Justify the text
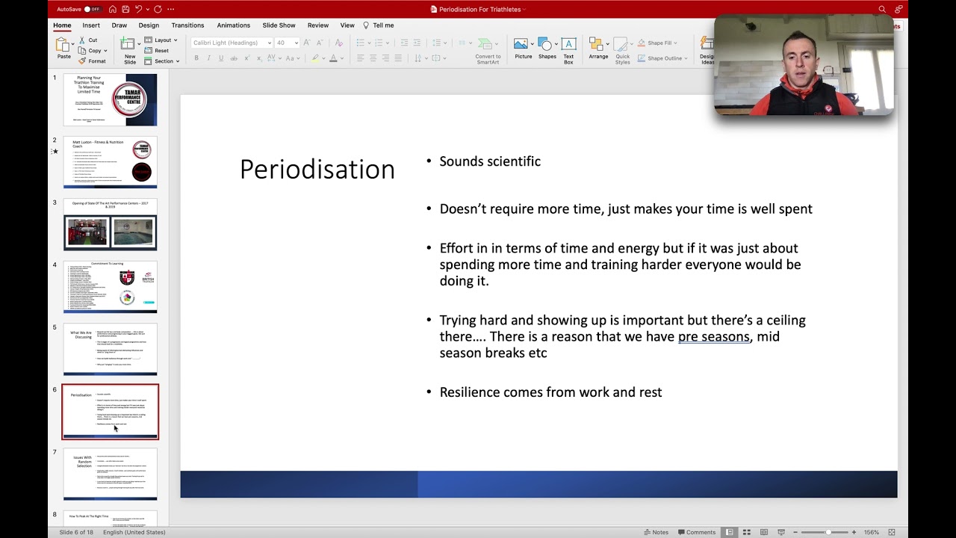 398,58
